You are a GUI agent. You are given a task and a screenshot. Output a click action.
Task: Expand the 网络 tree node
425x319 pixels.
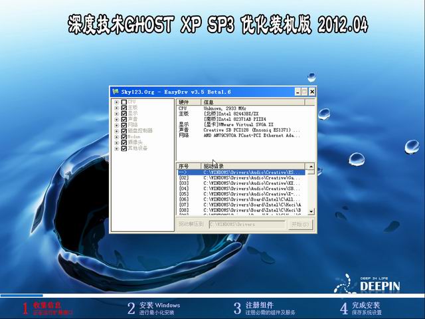116,126
